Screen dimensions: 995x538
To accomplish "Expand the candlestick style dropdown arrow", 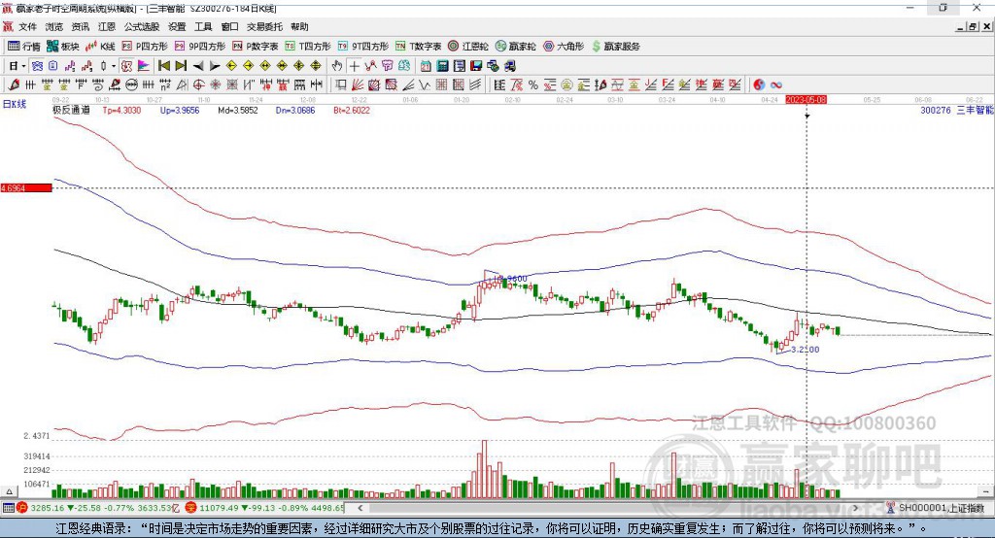I will pos(114,66).
